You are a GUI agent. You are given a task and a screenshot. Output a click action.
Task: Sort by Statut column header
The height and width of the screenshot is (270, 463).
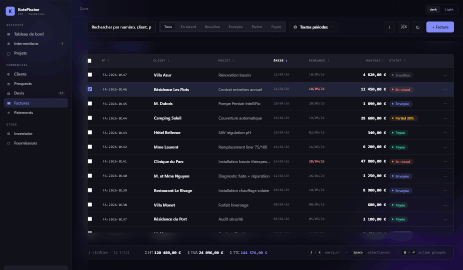click(397, 60)
